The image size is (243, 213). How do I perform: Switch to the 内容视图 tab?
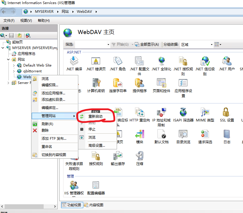[94, 205]
